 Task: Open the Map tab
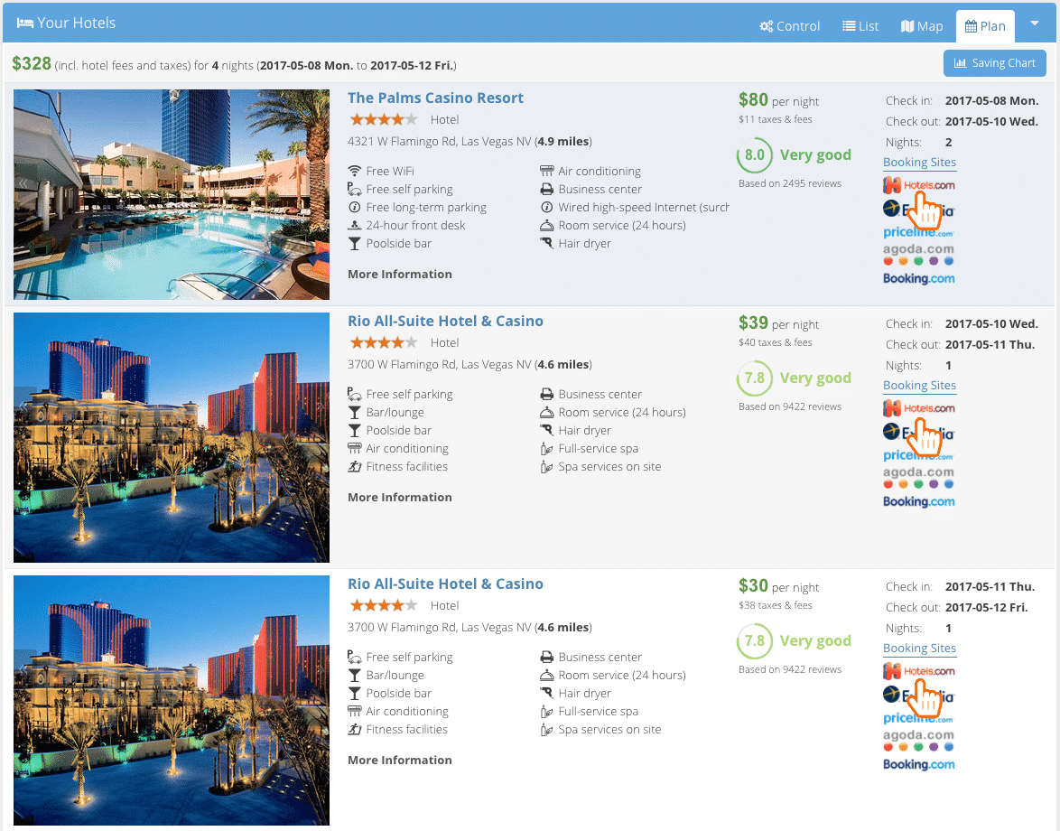pyautogui.click(x=922, y=26)
